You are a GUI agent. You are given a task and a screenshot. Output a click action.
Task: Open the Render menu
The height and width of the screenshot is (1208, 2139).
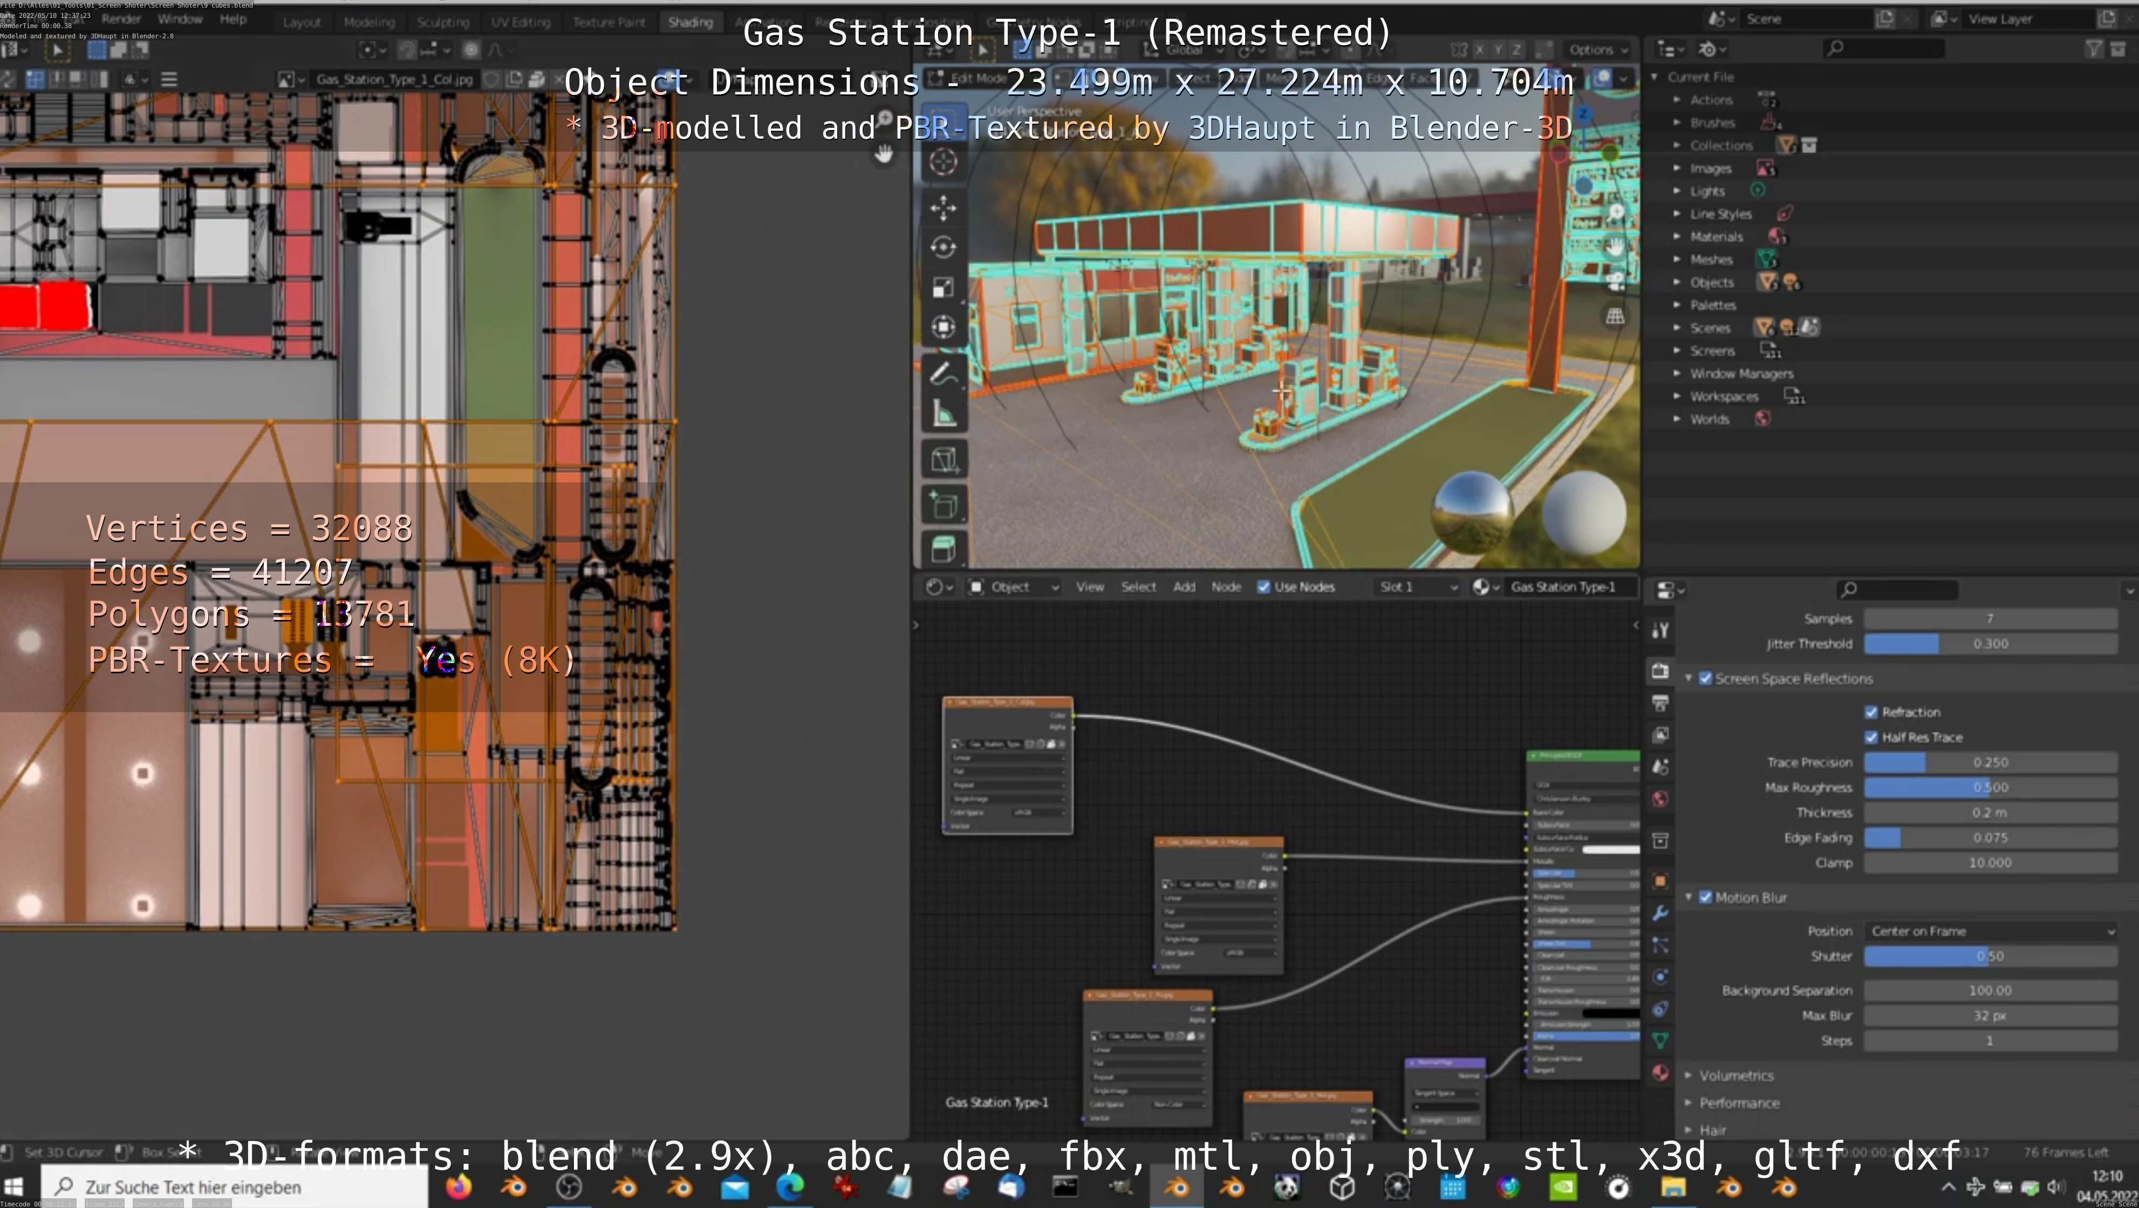pyautogui.click(x=121, y=18)
